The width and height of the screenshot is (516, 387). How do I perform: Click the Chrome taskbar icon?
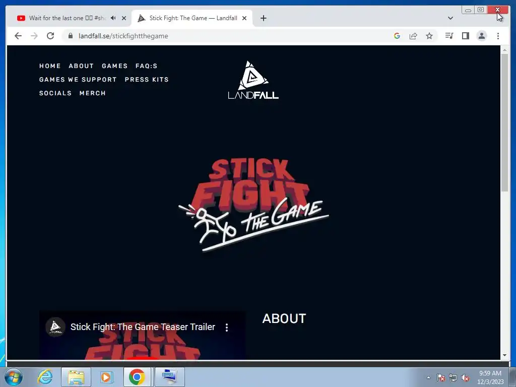[137, 377]
